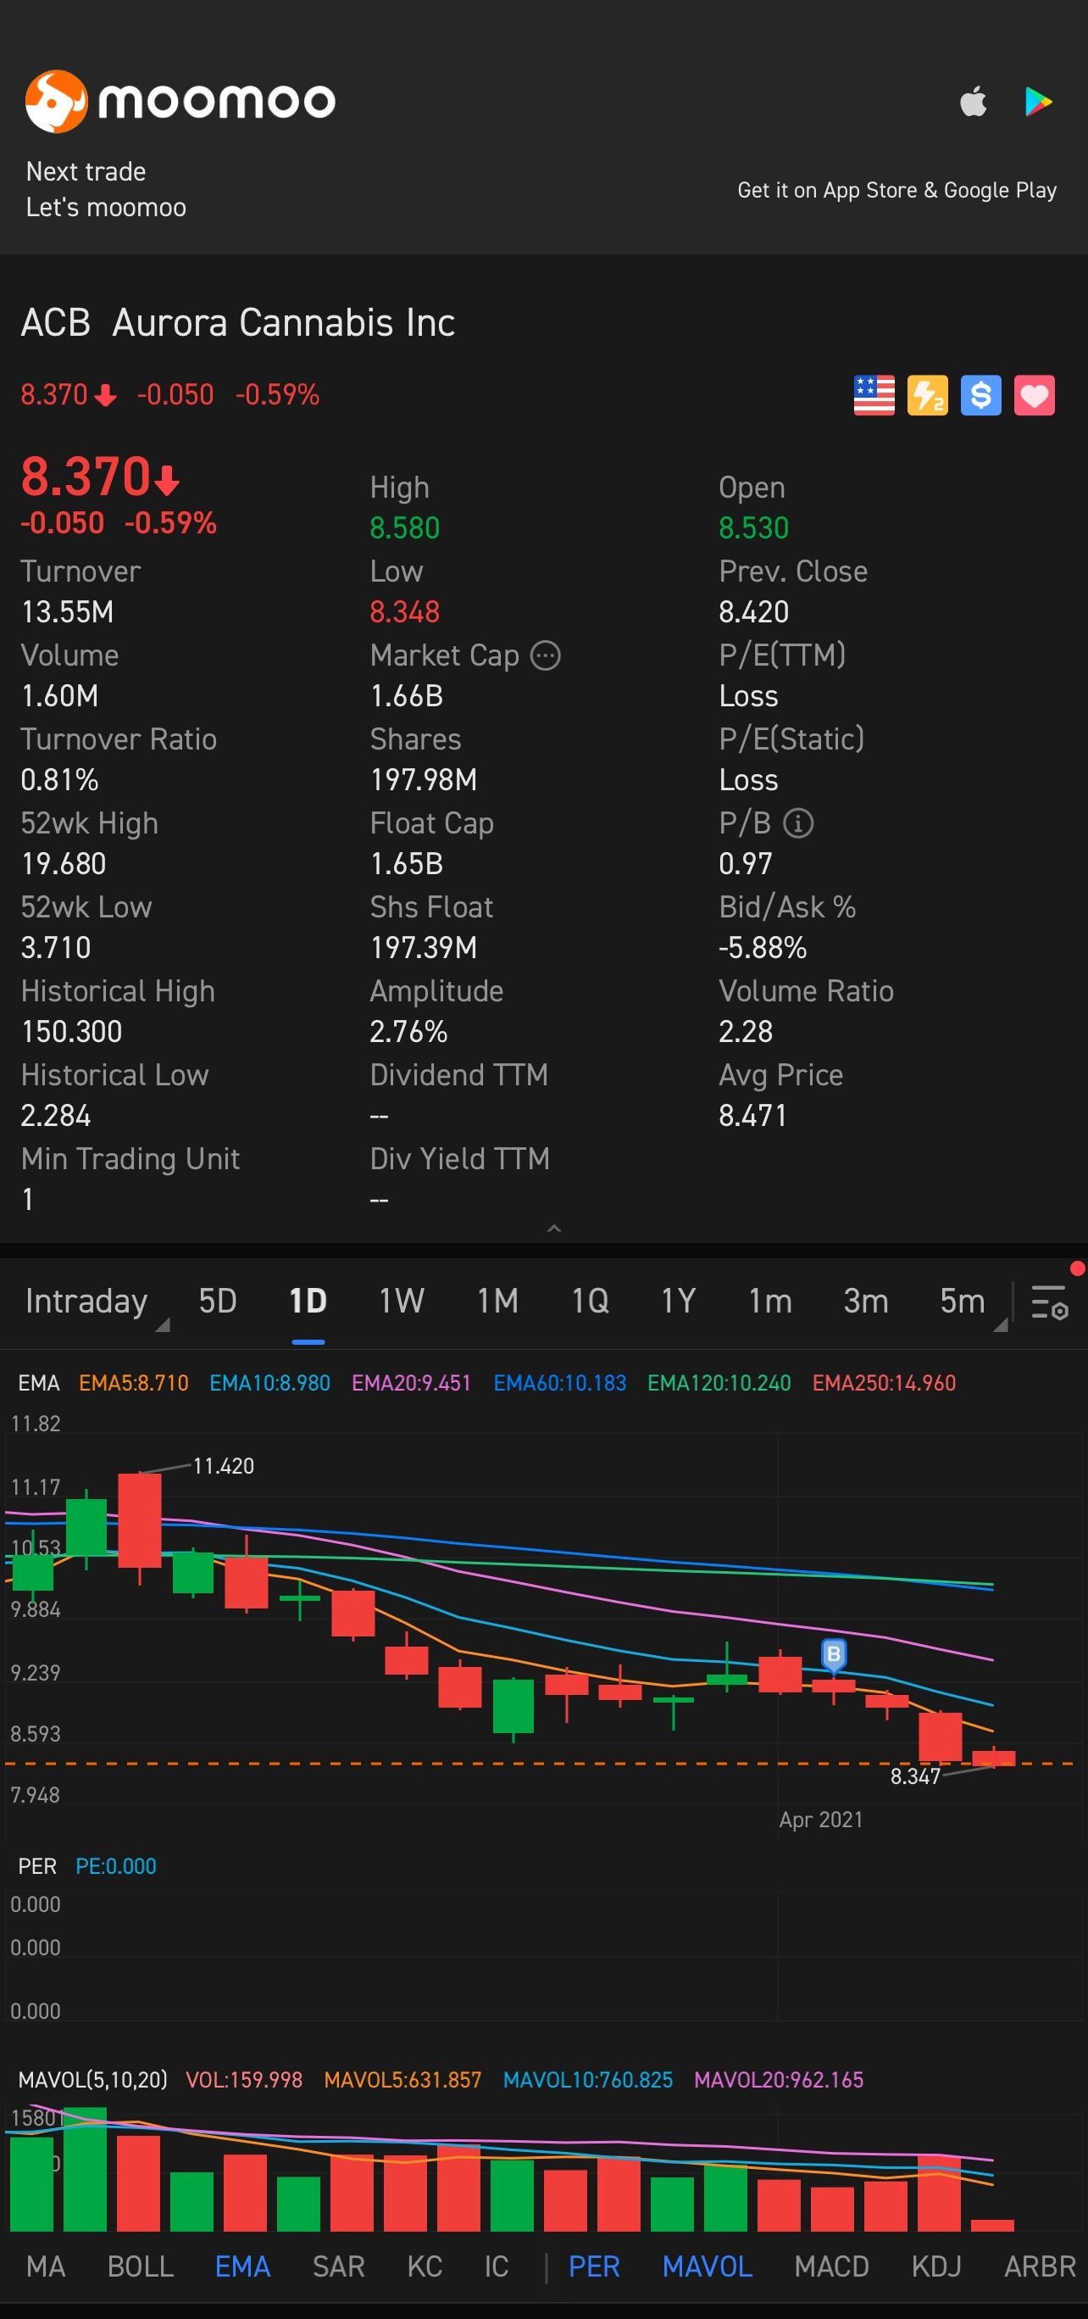Tap the EMA20:9.451 legend value

pyautogui.click(x=411, y=1383)
